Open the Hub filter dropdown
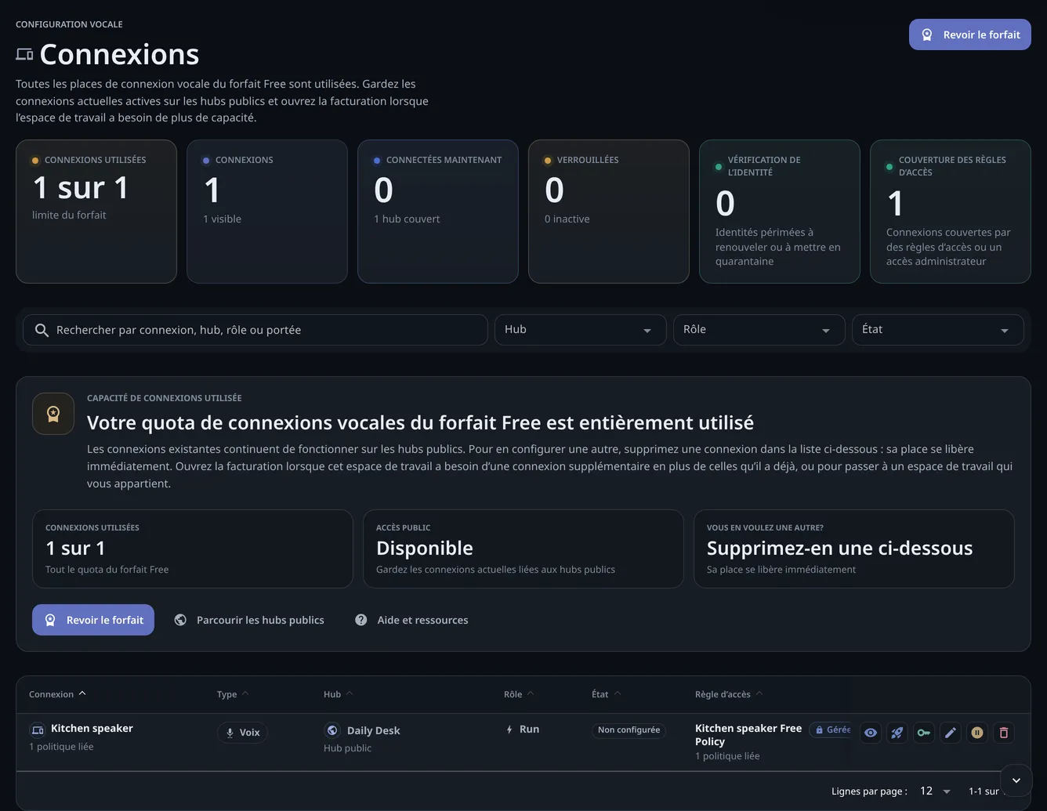 tap(581, 330)
